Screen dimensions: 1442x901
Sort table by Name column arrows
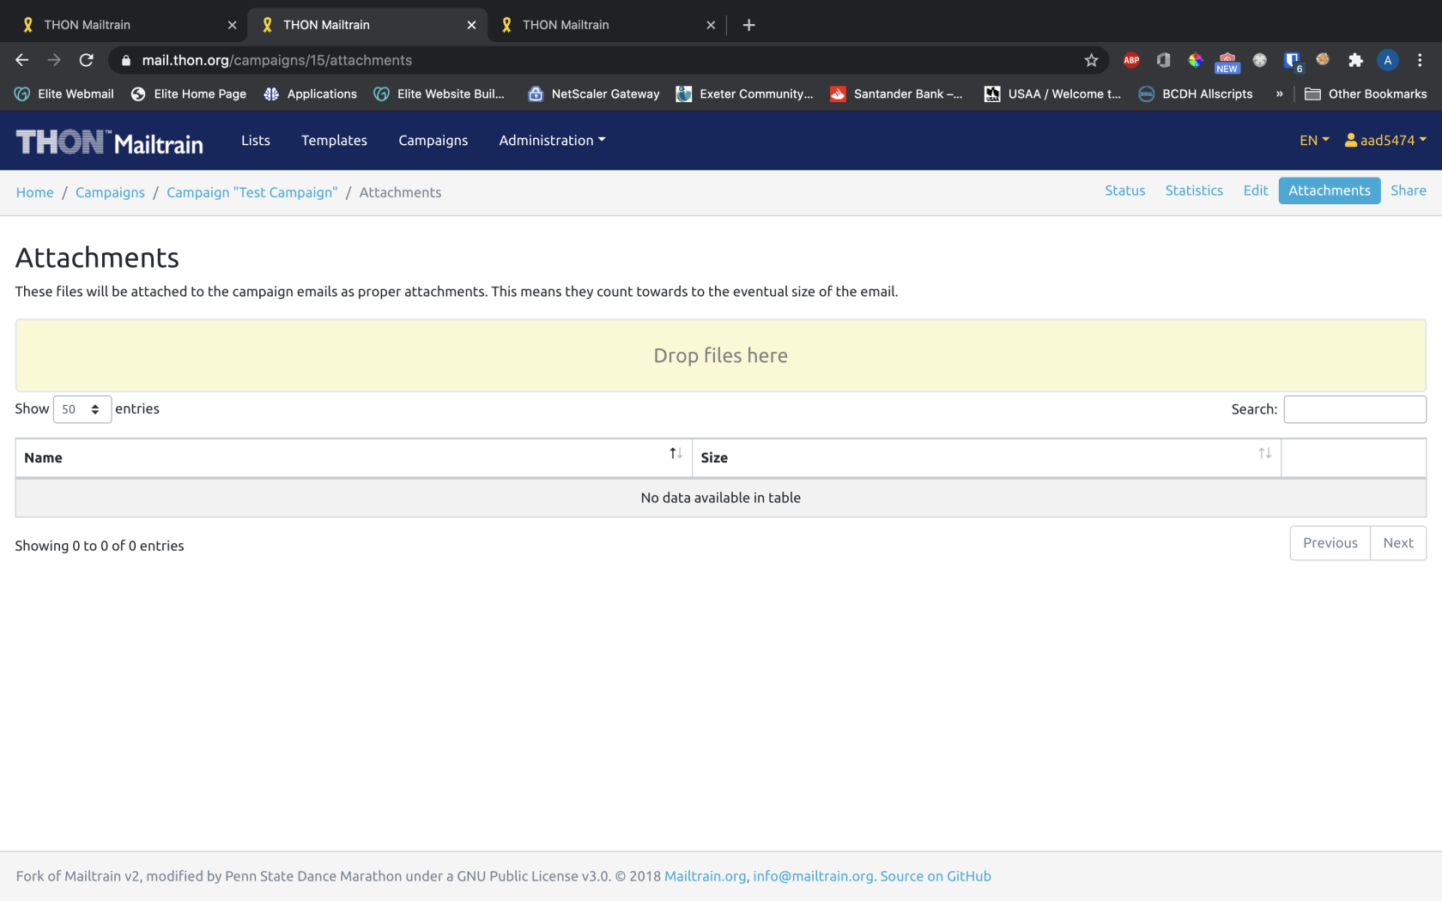point(676,453)
